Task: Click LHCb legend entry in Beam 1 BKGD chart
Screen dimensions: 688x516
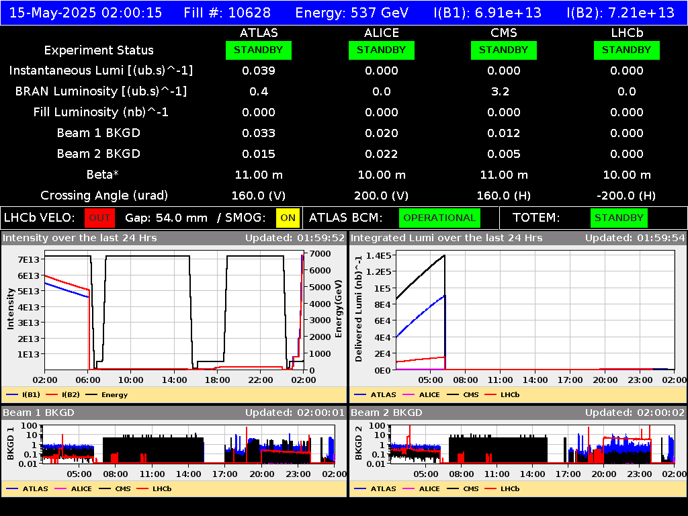Action: [154, 488]
